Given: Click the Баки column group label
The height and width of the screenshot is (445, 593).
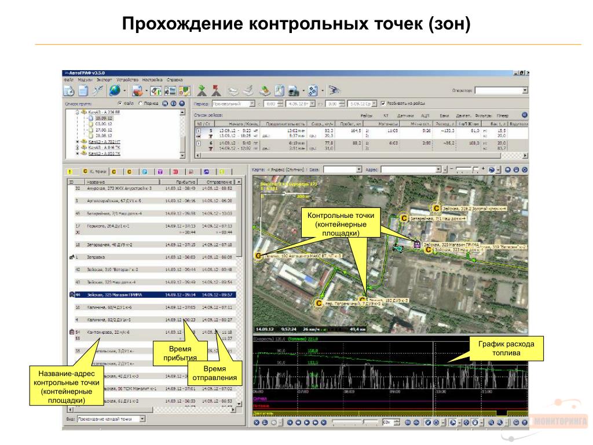Looking at the screenshot, I should pos(444,115).
